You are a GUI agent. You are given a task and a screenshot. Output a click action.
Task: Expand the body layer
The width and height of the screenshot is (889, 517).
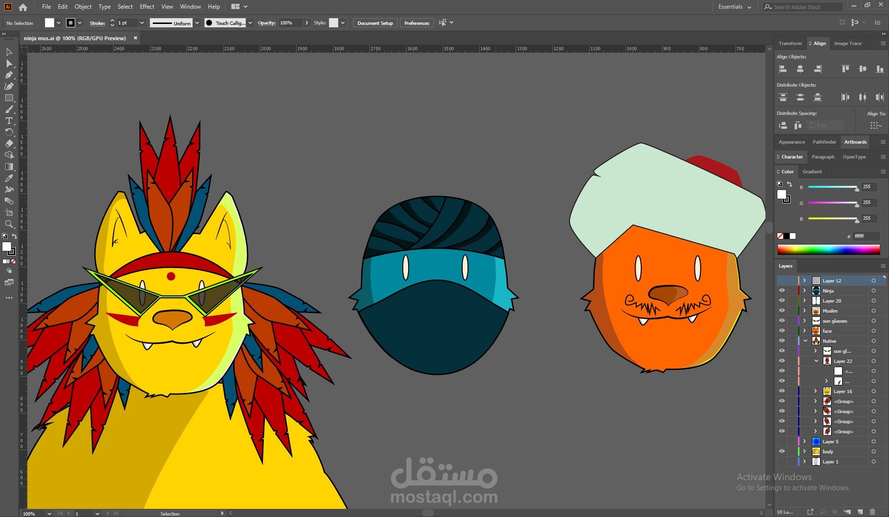[805, 451]
